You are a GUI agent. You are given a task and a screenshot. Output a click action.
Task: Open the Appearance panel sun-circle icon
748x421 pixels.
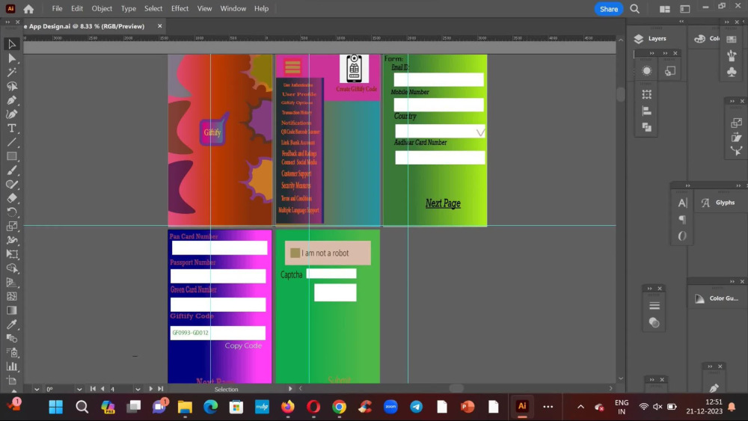647,71
